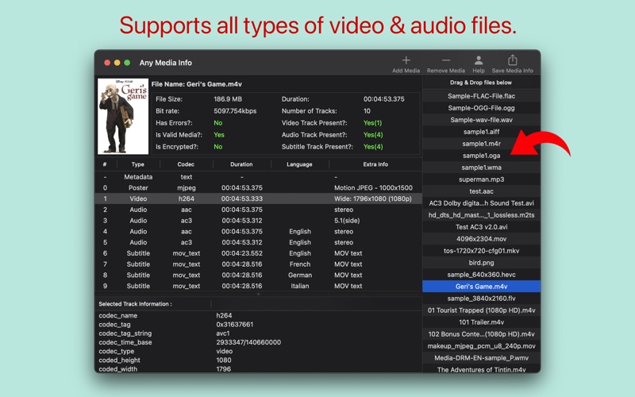Select track 2 Audio aac row

(x=259, y=210)
